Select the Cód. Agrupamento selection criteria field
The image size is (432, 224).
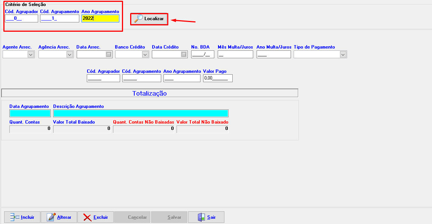59,18
